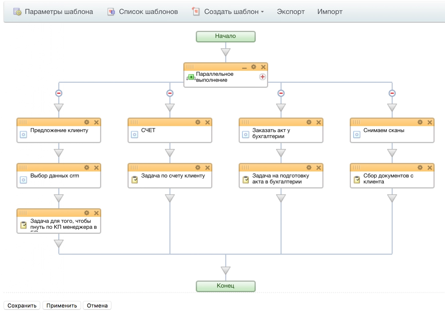Add branch to Параллельное выполнение block
445x314 pixels.
tap(262, 77)
